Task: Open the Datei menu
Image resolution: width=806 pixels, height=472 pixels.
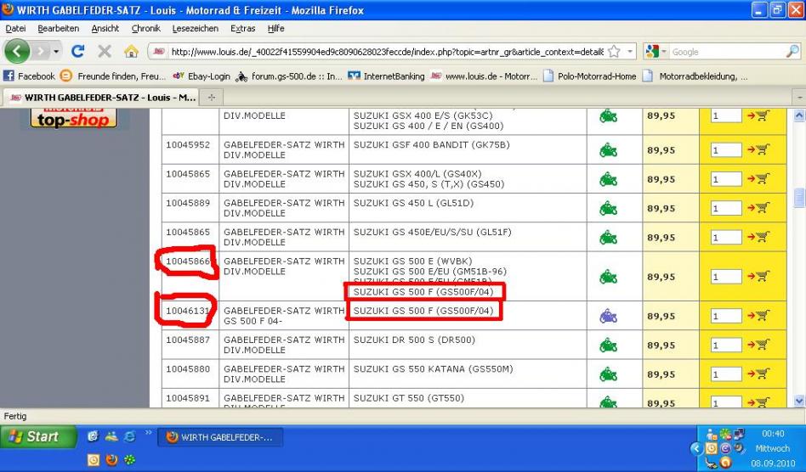Action: [15, 29]
